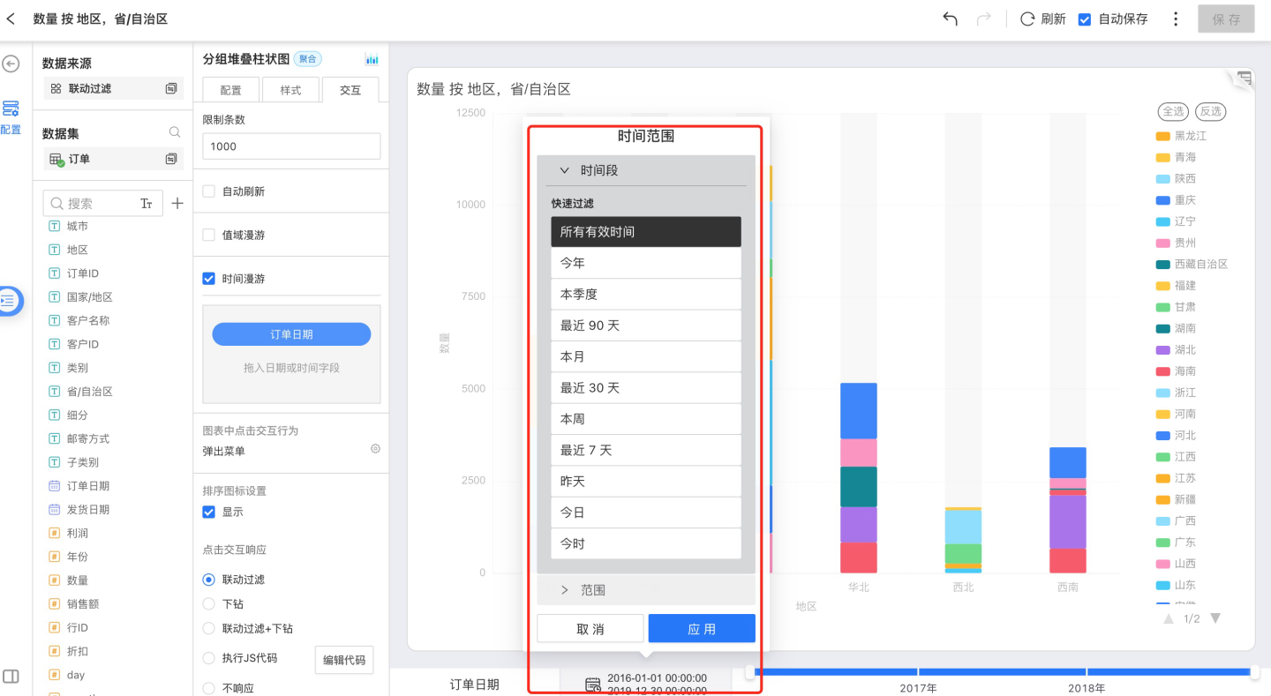The image size is (1271, 696).
Task: Switch to the 样式 tab
Action: tap(290, 90)
